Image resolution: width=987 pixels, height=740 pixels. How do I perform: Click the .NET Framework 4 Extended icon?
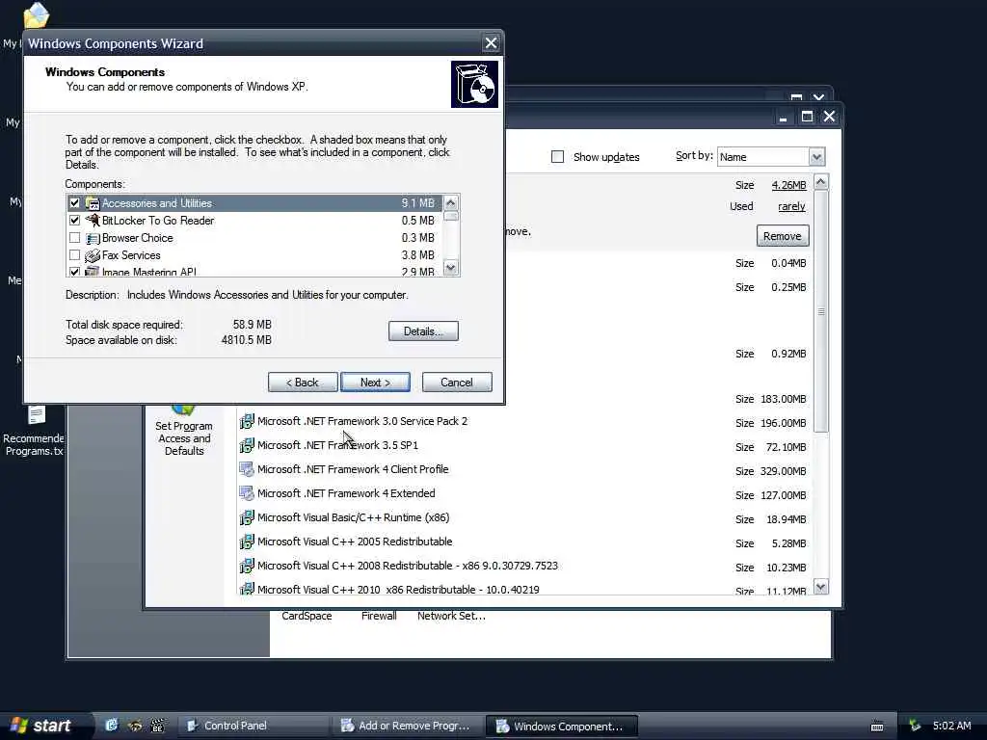(247, 493)
